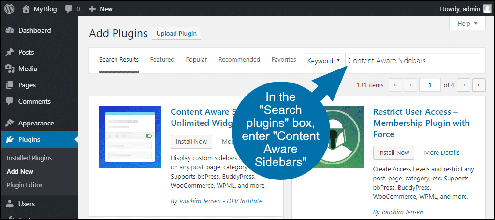
Task: Install Content Aware Sidebars plugin now
Action: pyautogui.click(x=191, y=141)
